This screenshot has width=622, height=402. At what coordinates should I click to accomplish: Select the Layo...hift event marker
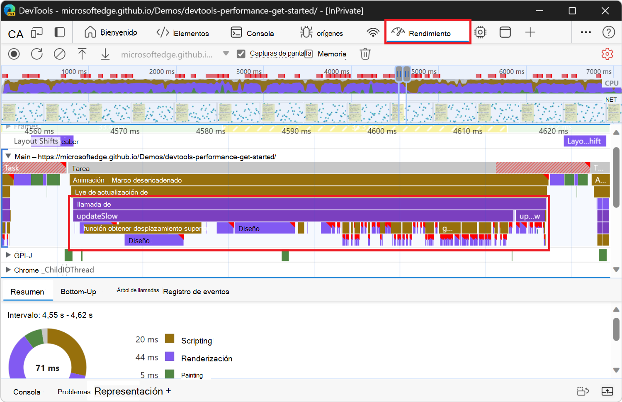[x=585, y=141]
